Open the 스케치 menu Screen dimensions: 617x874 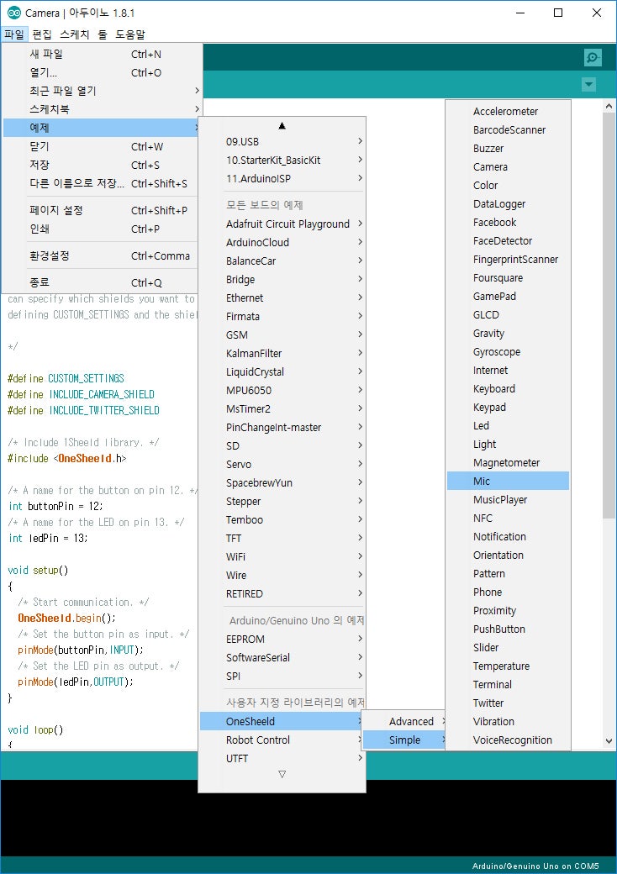click(x=75, y=34)
